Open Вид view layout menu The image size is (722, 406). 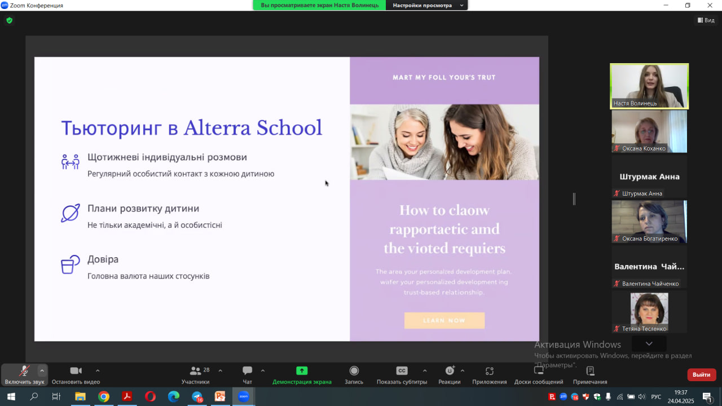click(706, 20)
